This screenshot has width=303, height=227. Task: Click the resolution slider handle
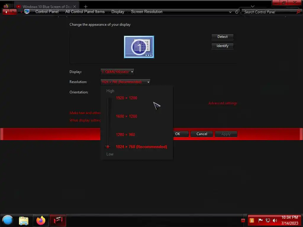point(108,147)
